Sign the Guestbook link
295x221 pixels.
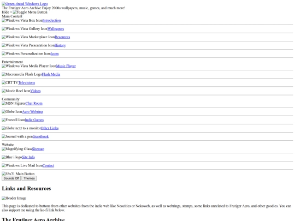click(x=40, y=136)
